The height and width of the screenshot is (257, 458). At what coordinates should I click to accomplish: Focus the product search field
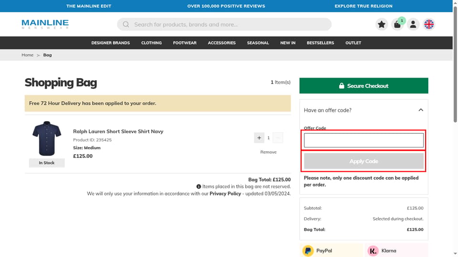[x=224, y=24]
